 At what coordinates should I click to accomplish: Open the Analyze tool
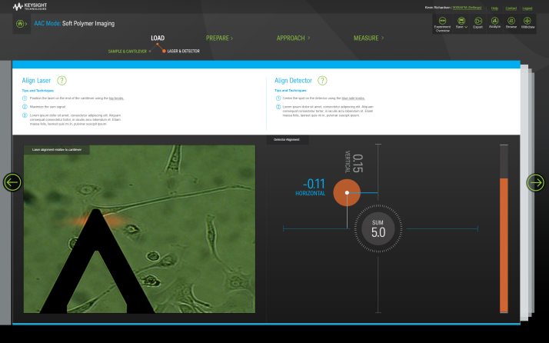click(494, 22)
